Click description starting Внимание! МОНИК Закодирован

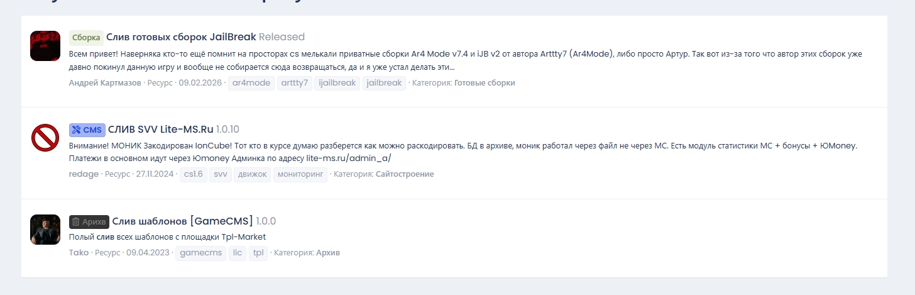pyautogui.click(x=463, y=152)
